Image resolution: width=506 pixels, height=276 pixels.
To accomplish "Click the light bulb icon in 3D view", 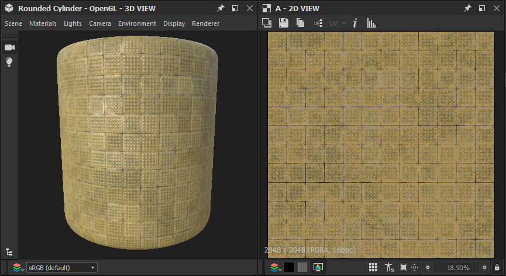I will [9, 62].
